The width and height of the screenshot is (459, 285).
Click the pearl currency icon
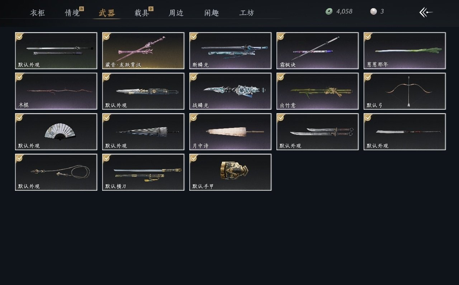[x=373, y=11]
